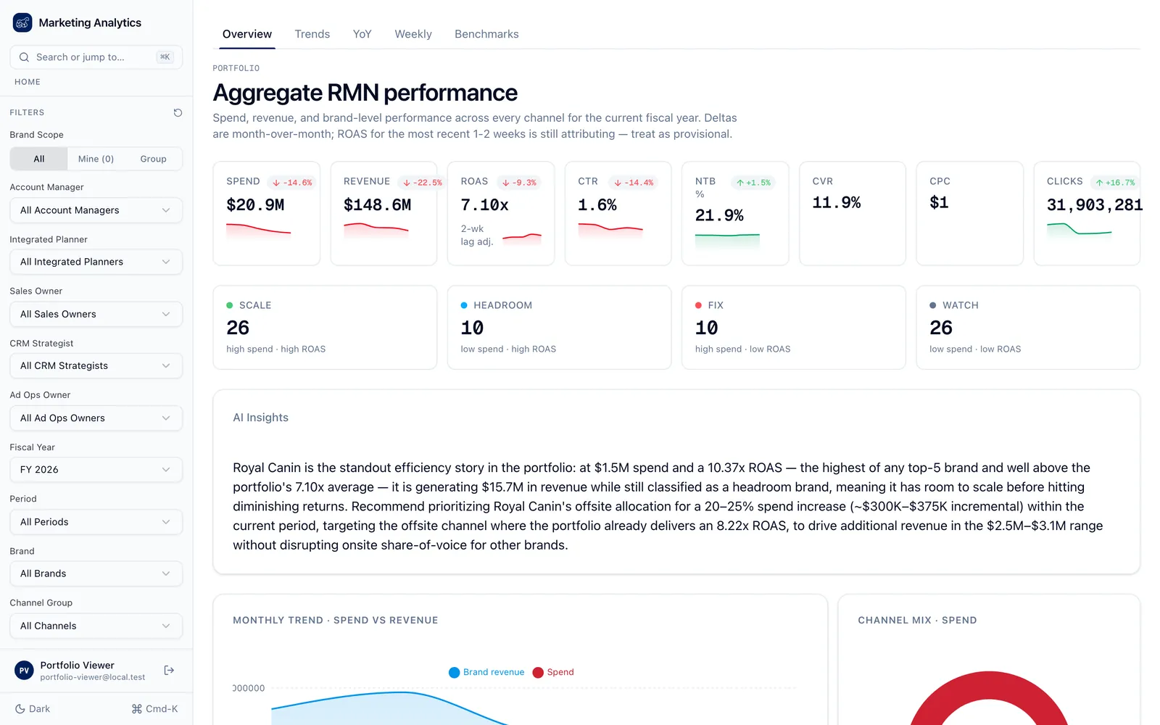The height and width of the screenshot is (725, 1160).
Task: Open the All CRM Strategists dropdown
Action: tap(96, 365)
